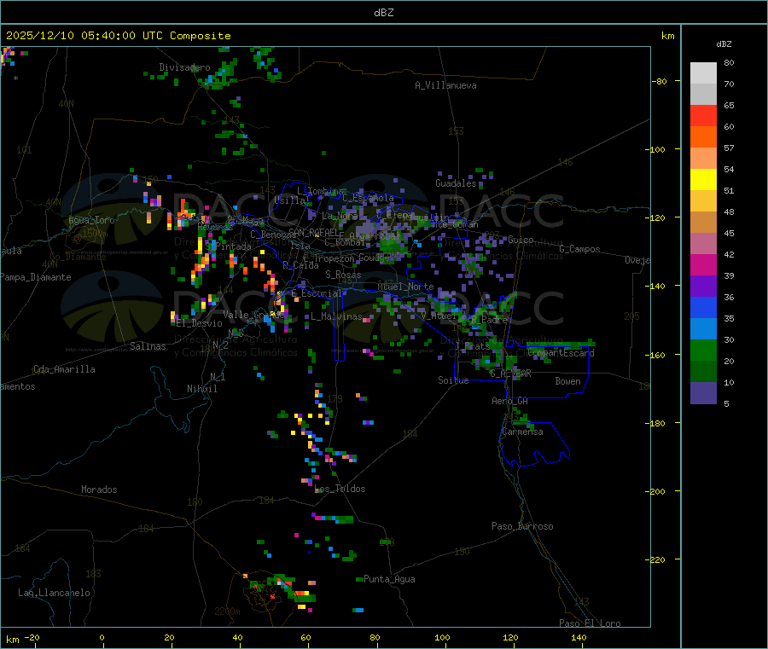Select the Carmensa label
This screenshot has width=768, height=649.
tap(522, 432)
